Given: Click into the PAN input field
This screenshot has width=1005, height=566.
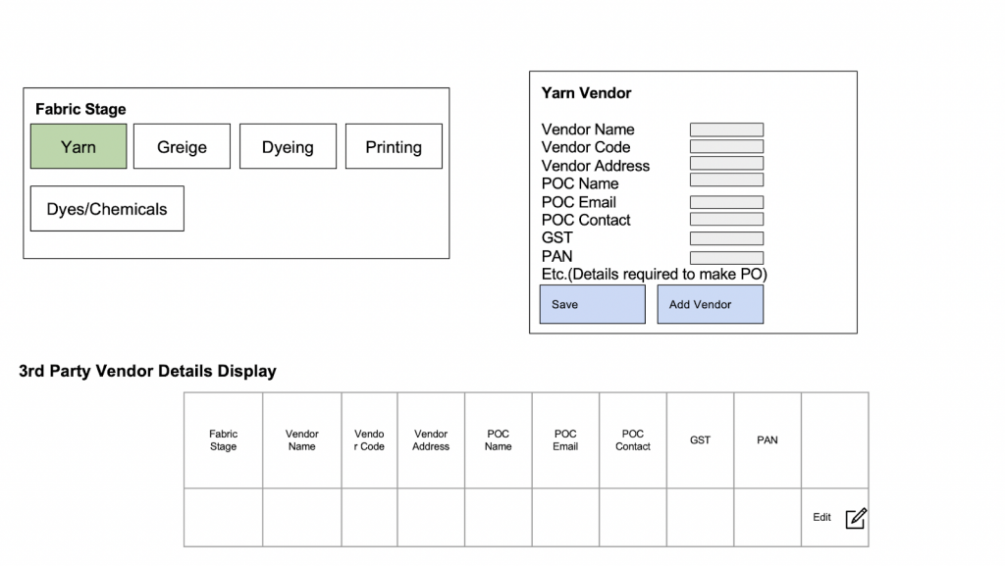Looking at the screenshot, I should click(x=726, y=258).
